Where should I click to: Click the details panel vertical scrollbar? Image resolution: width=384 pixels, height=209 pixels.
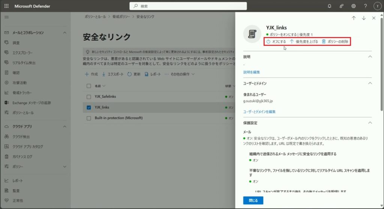pos(382,64)
